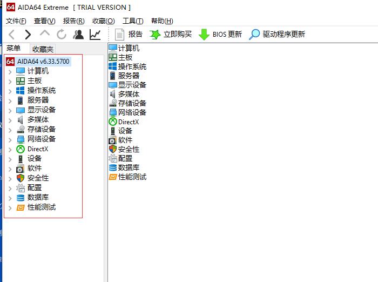The image size is (378, 282).
Task: Select 配置 in the left tree
Action: click(34, 187)
